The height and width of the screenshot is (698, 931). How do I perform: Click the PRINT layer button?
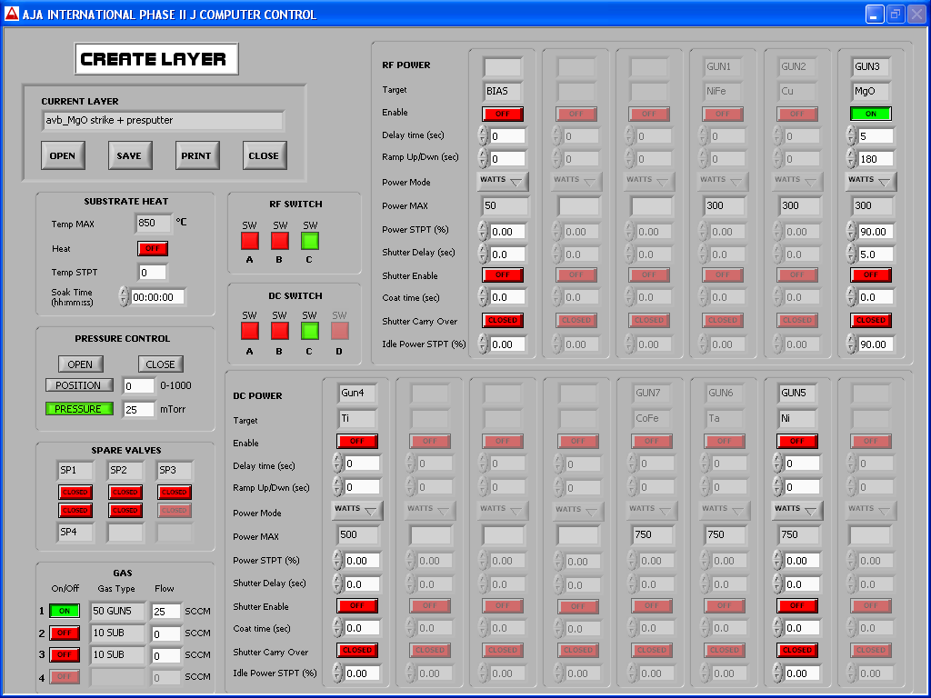(196, 155)
